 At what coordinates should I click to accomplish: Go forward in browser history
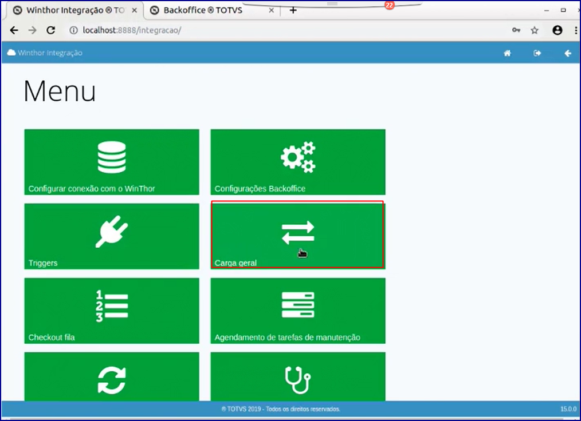coord(33,30)
